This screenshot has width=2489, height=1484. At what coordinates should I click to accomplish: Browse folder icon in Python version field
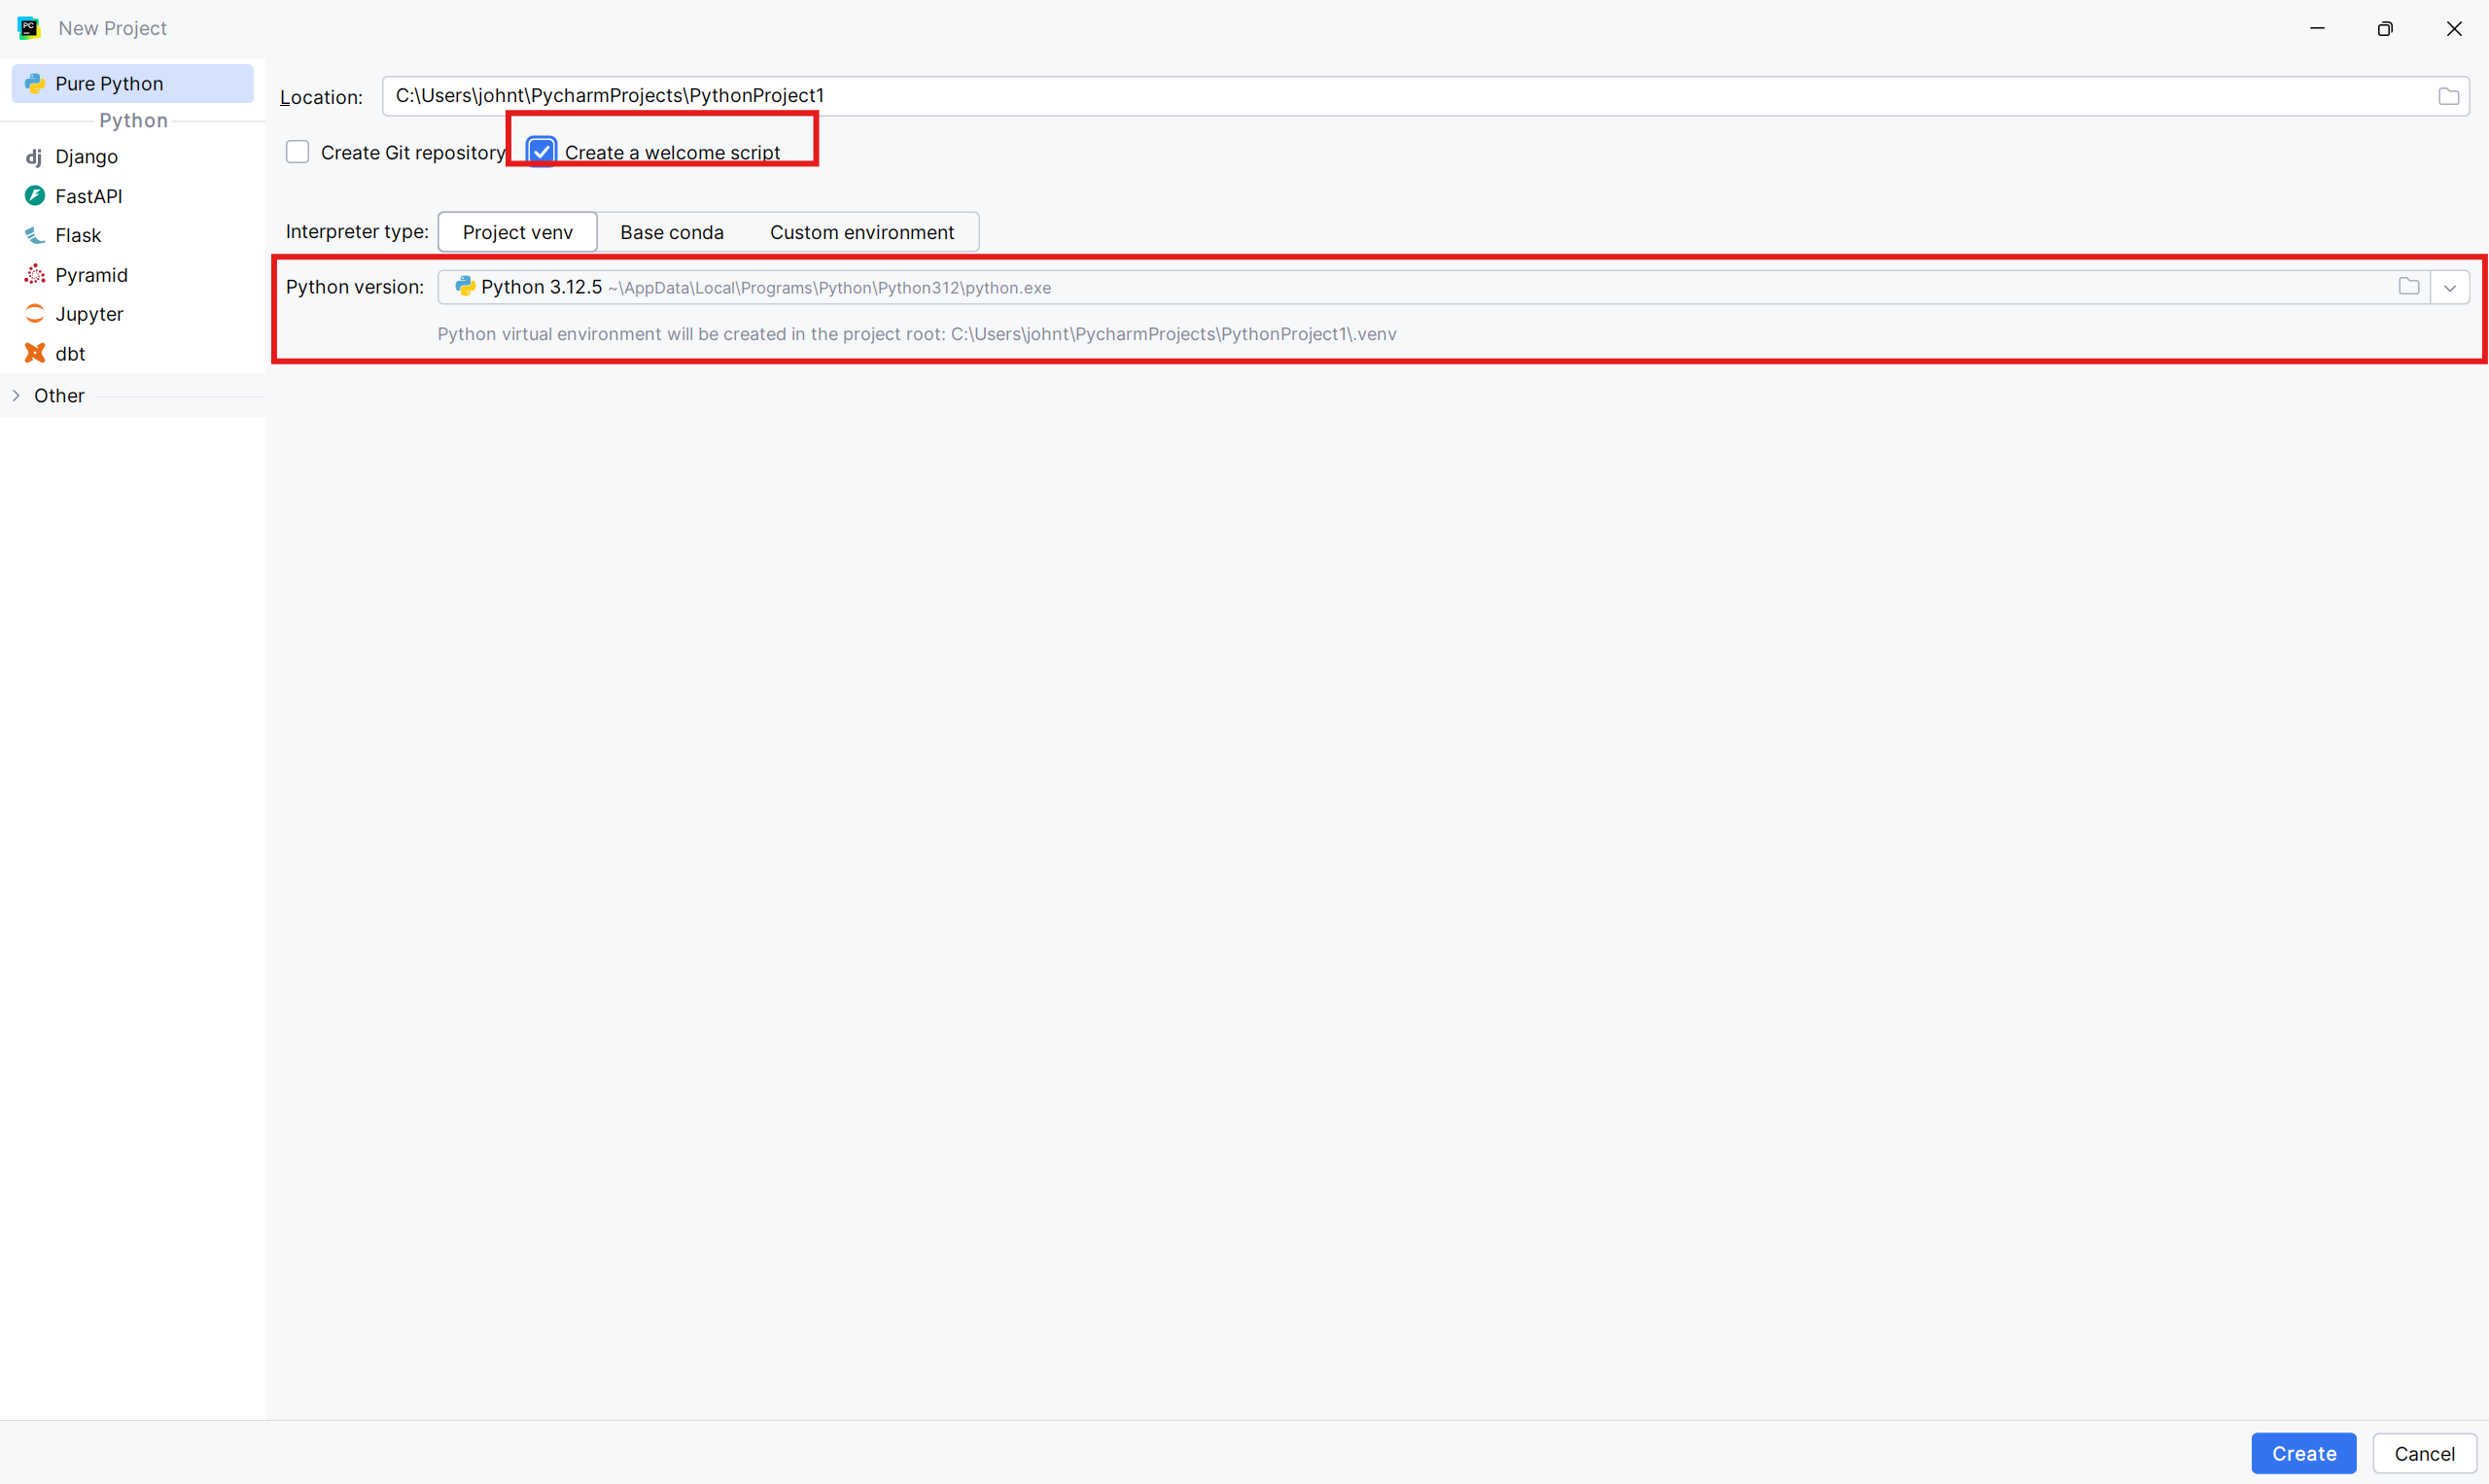(x=2408, y=287)
